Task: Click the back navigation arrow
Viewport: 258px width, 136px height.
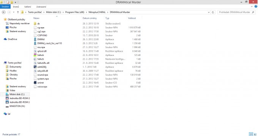Action: click(4, 12)
